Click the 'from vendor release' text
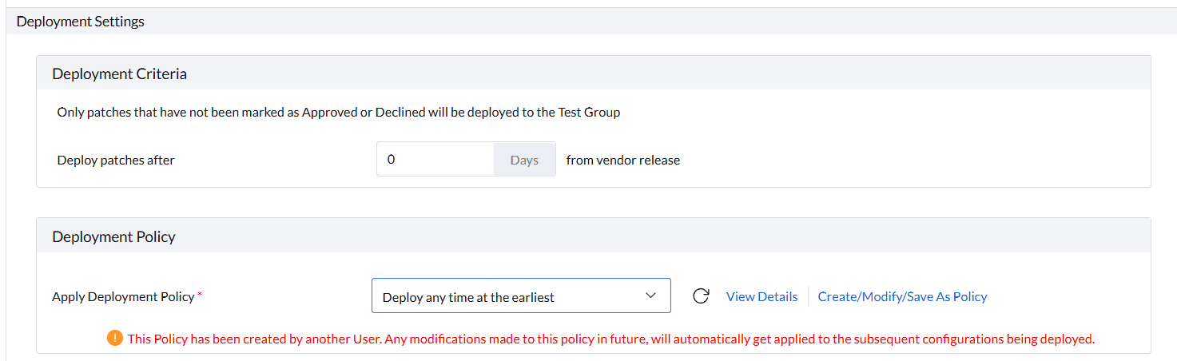1177x361 pixels. pos(623,160)
